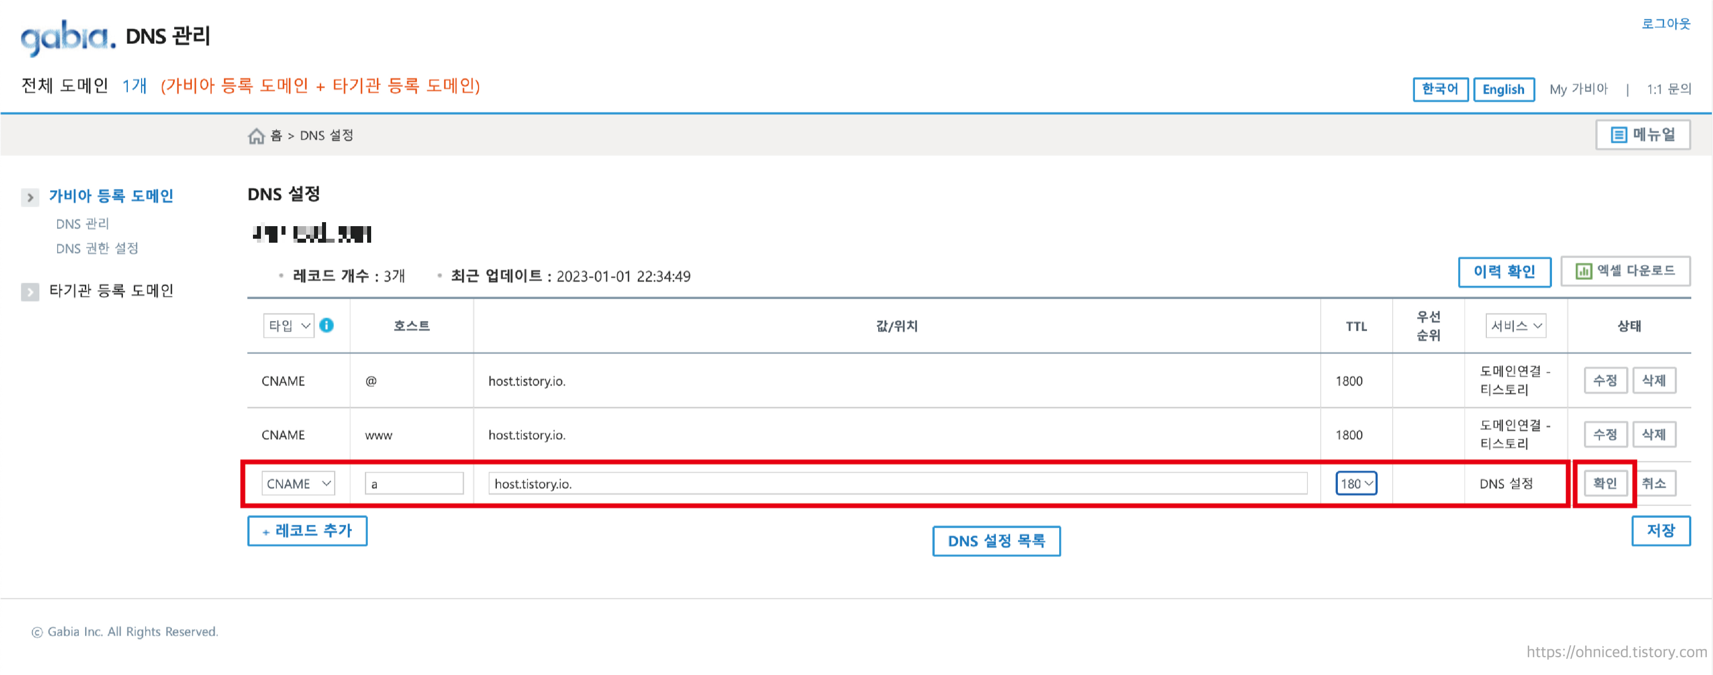Click the home icon in breadcrumb
This screenshot has width=1713, height=675.
pyautogui.click(x=256, y=136)
